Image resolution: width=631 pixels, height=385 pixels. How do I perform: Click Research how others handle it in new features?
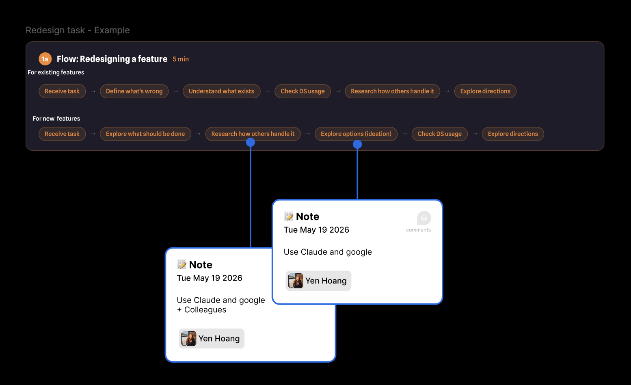pyautogui.click(x=253, y=134)
